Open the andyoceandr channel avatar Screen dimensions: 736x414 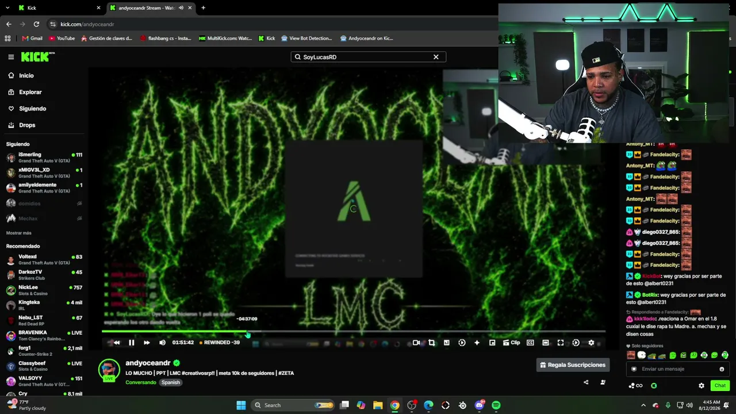point(109,370)
